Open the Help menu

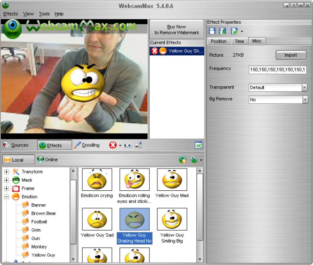coord(59,14)
